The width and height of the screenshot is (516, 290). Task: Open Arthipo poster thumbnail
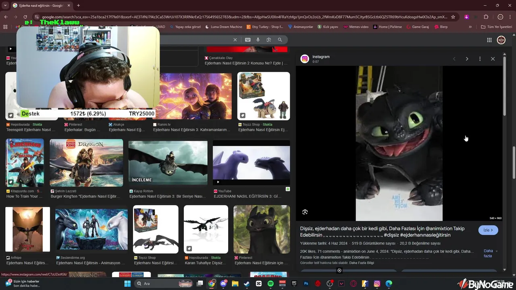(x=28, y=230)
